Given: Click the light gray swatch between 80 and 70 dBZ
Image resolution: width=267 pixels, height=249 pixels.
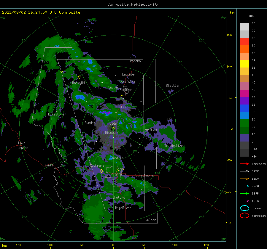Looking at the screenshot, I should pos(244,27).
